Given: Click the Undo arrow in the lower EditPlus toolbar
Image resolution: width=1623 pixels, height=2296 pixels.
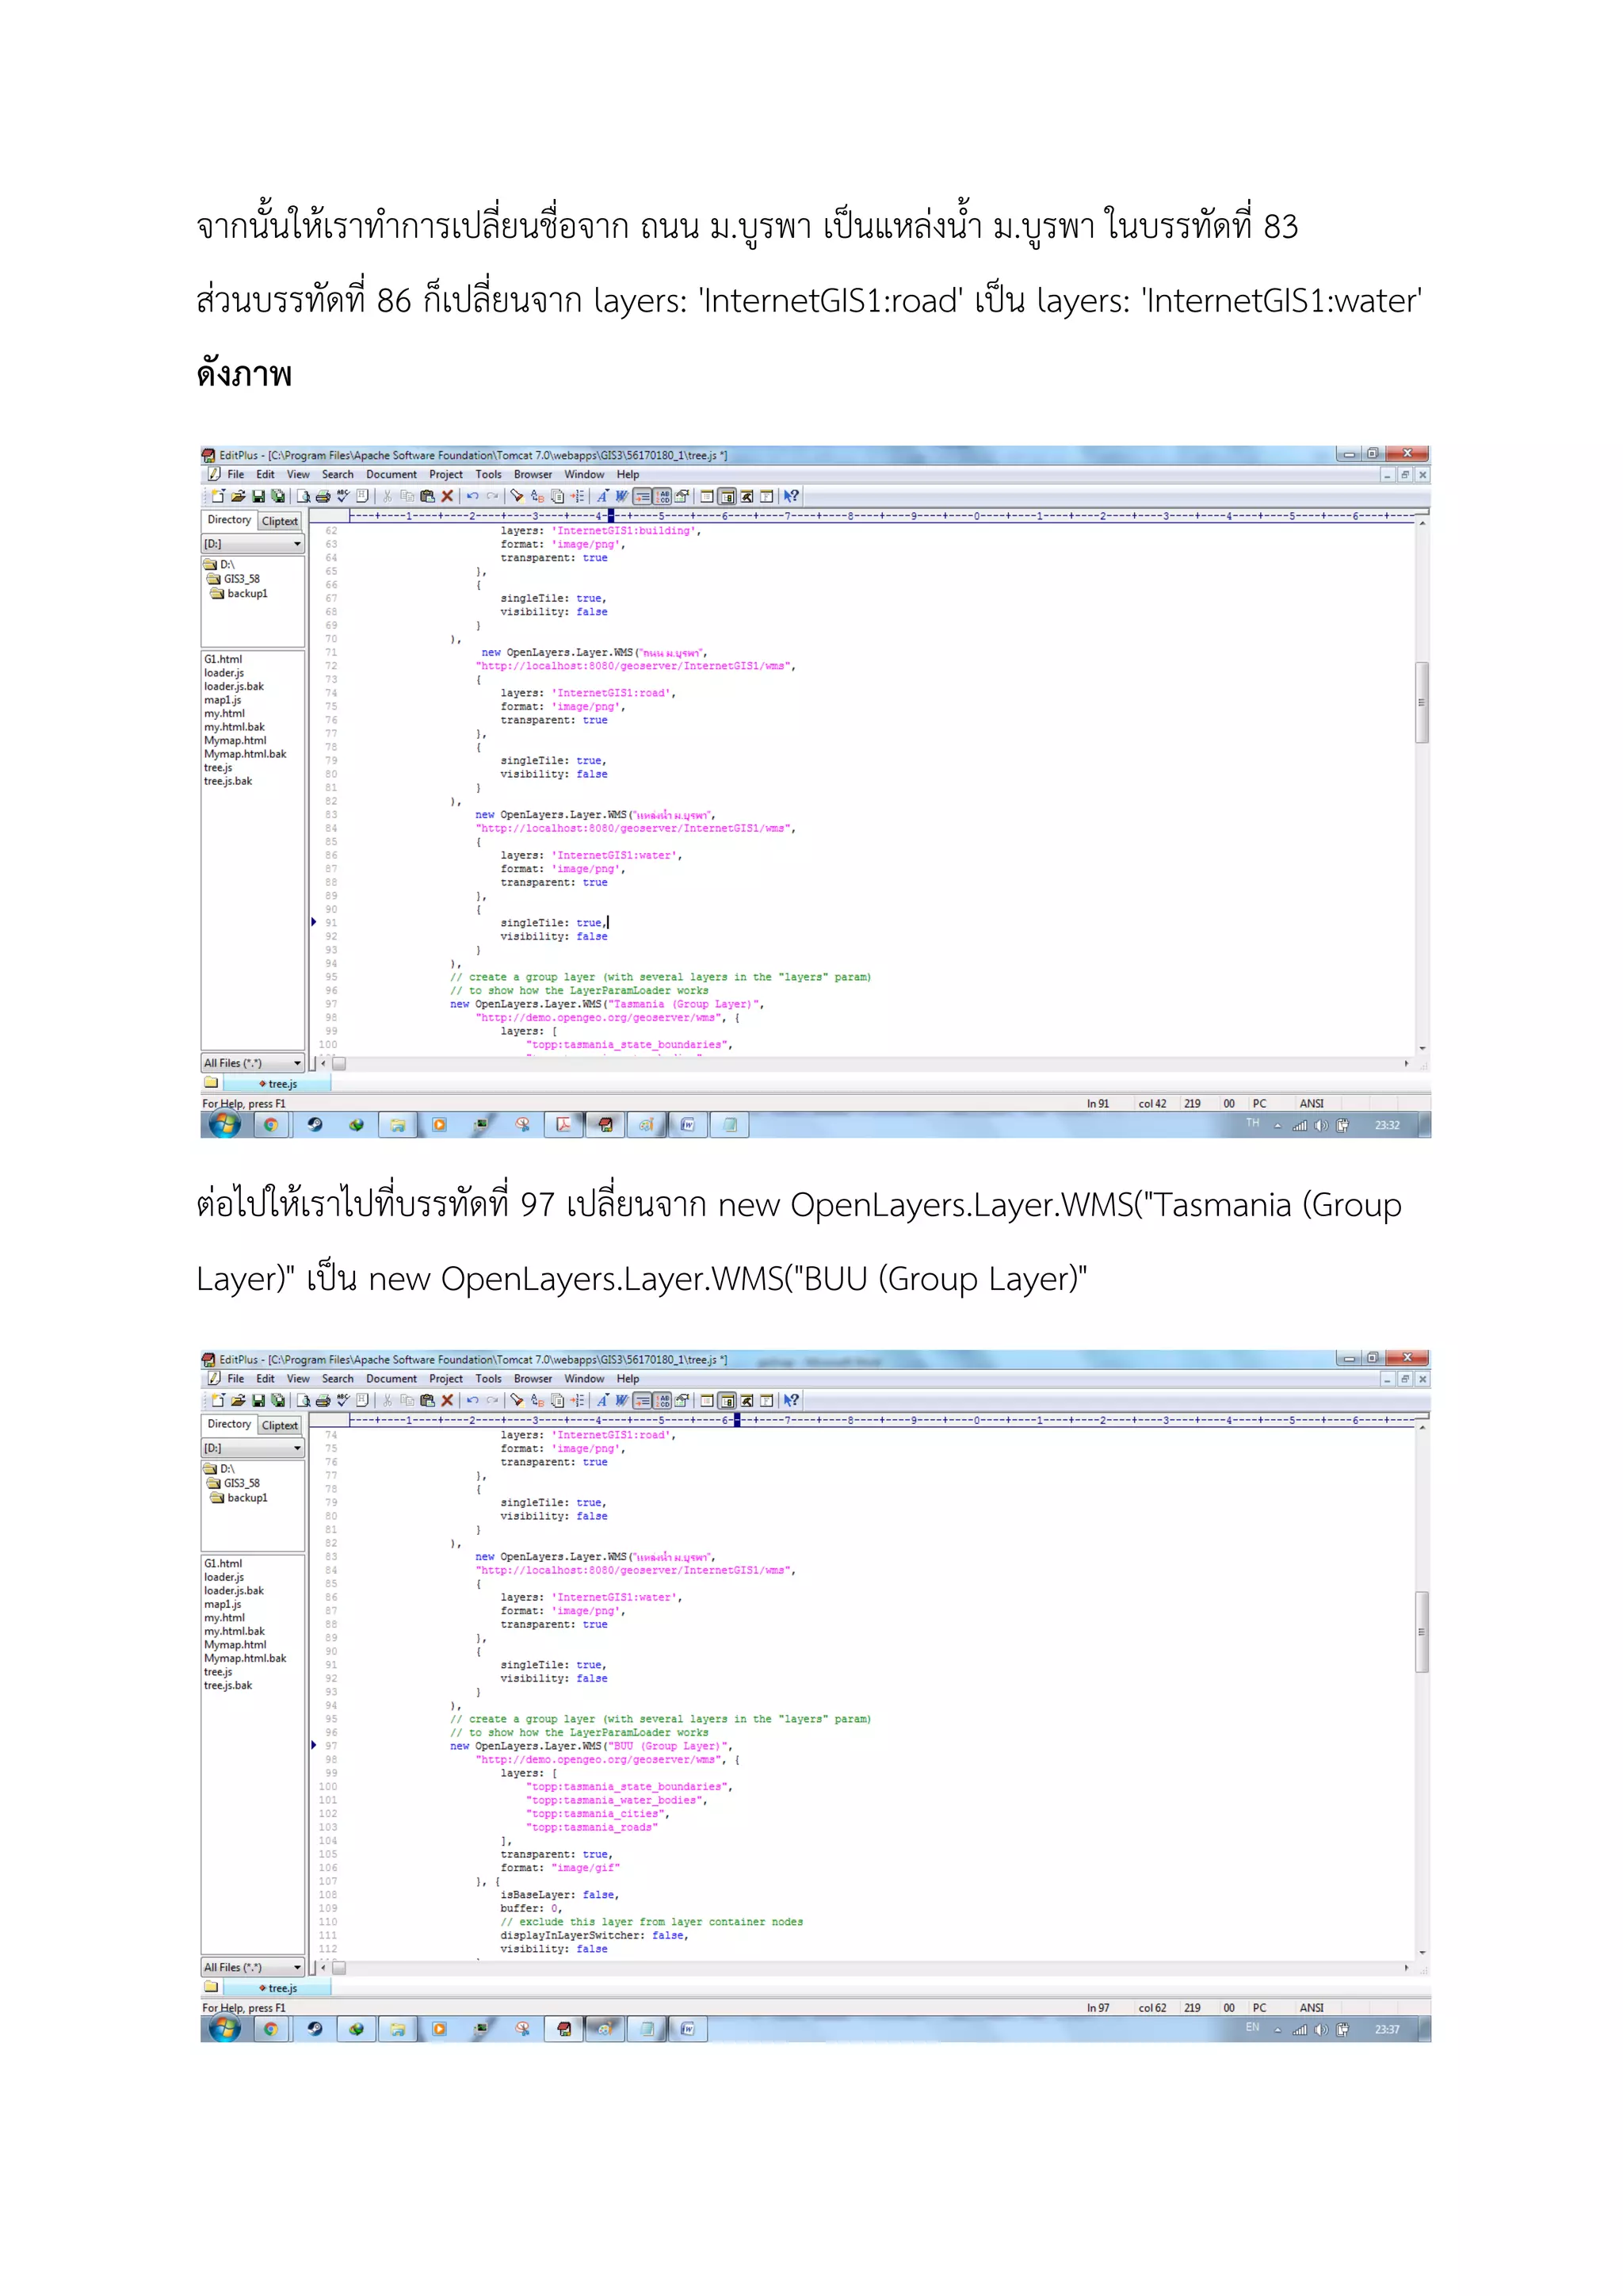Looking at the screenshot, I should click(x=472, y=1400).
